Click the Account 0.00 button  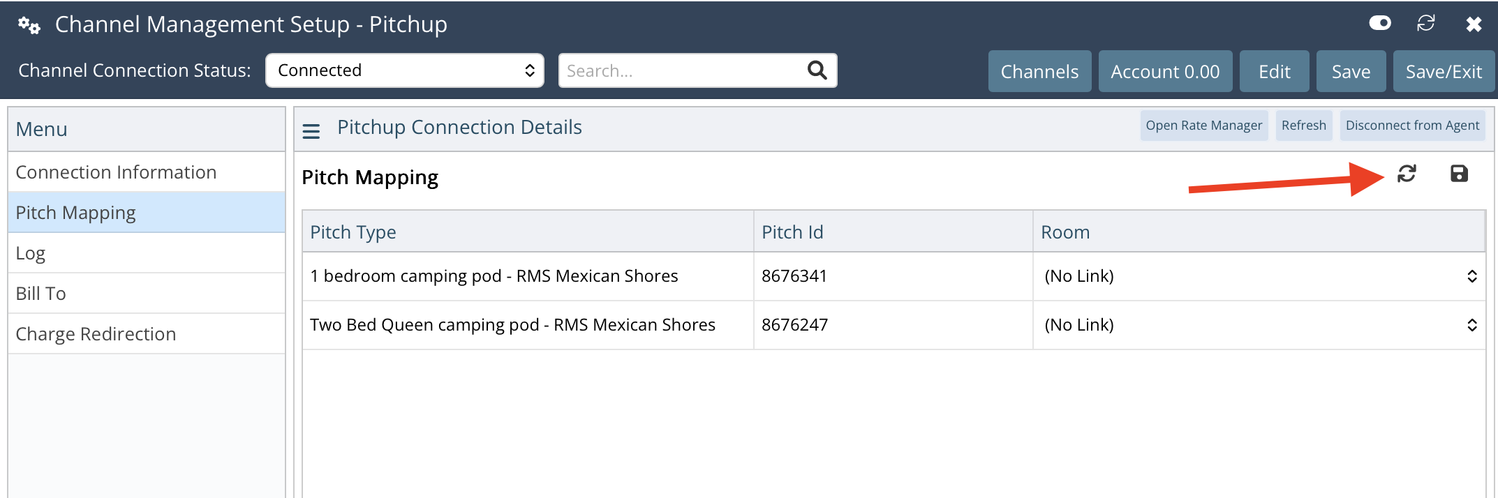click(1165, 71)
